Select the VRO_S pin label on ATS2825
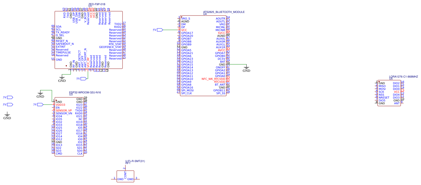Screen dimensions: 421x185 pyautogui.click(x=186, y=19)
